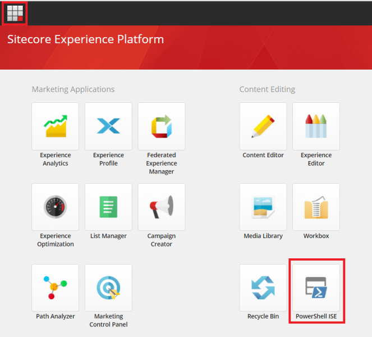Click the Content Editing section heading
Screen dimensions: 372x337
click(x=267, y=89)
